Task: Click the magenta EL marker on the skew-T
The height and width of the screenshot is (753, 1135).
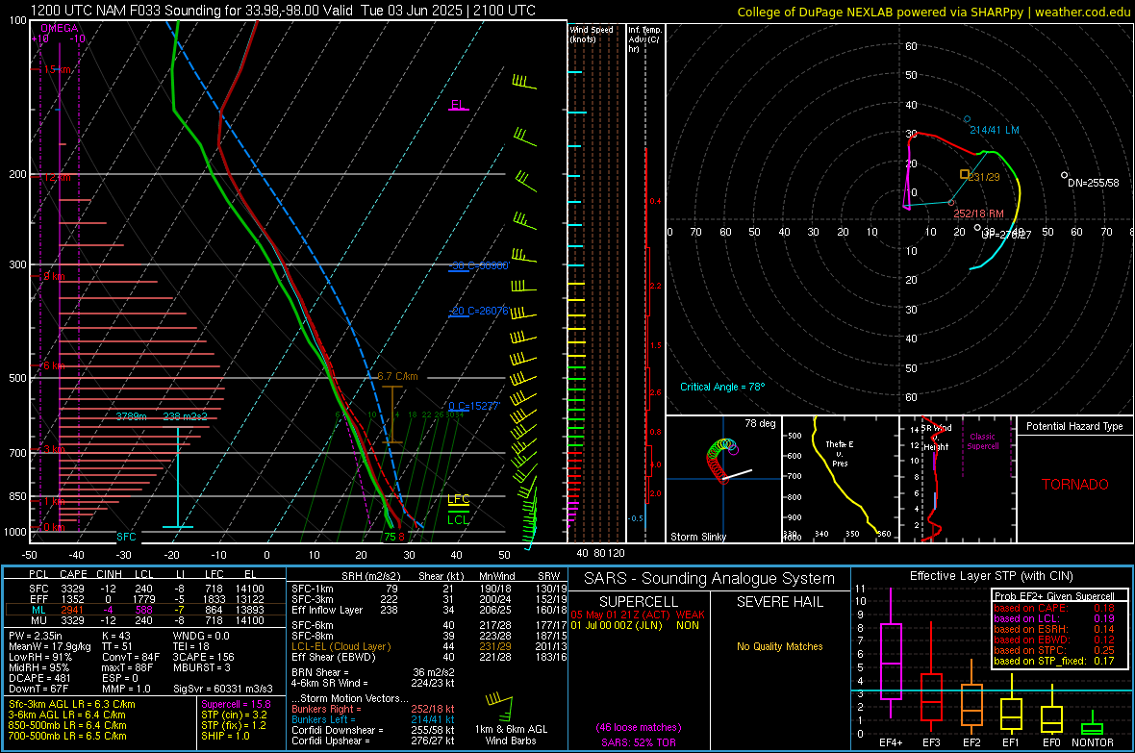Action: click(x=458, y=106)
